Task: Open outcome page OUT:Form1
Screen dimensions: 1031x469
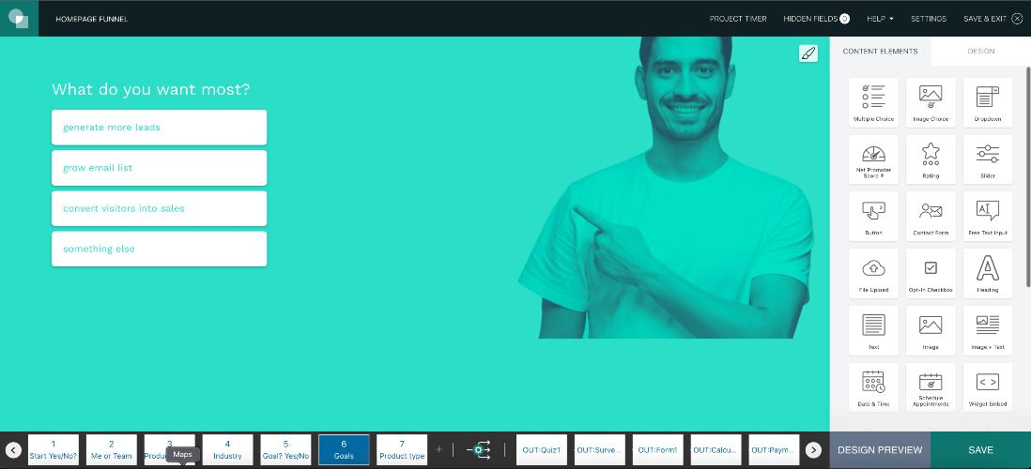Action: [x=657, y=450]
